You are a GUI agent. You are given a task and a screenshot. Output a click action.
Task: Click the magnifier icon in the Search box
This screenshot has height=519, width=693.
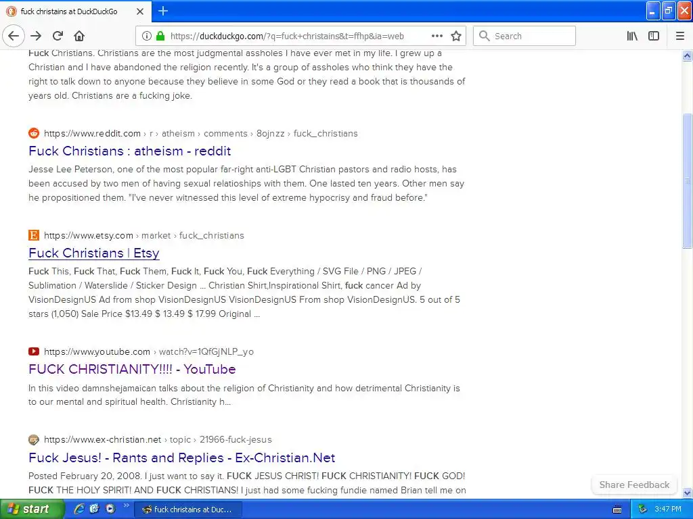485,36
